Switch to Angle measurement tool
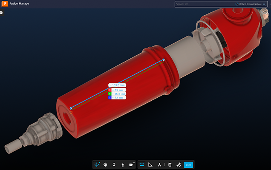Screen dimensions: 271x170 150,164
